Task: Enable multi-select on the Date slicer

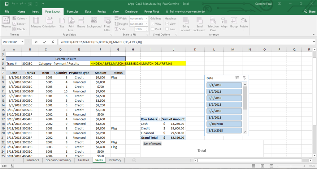Action: point(237,78)
